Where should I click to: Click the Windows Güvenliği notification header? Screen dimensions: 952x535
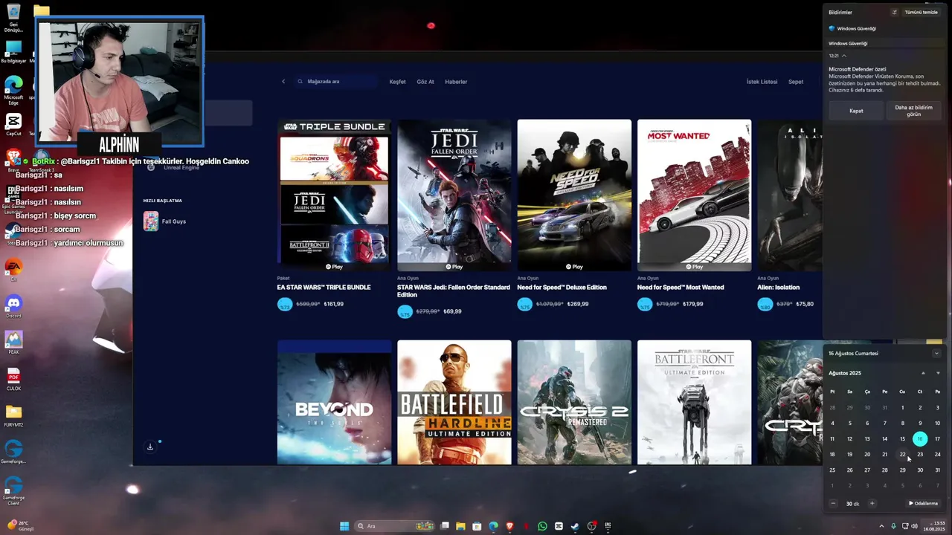point(852,28)
